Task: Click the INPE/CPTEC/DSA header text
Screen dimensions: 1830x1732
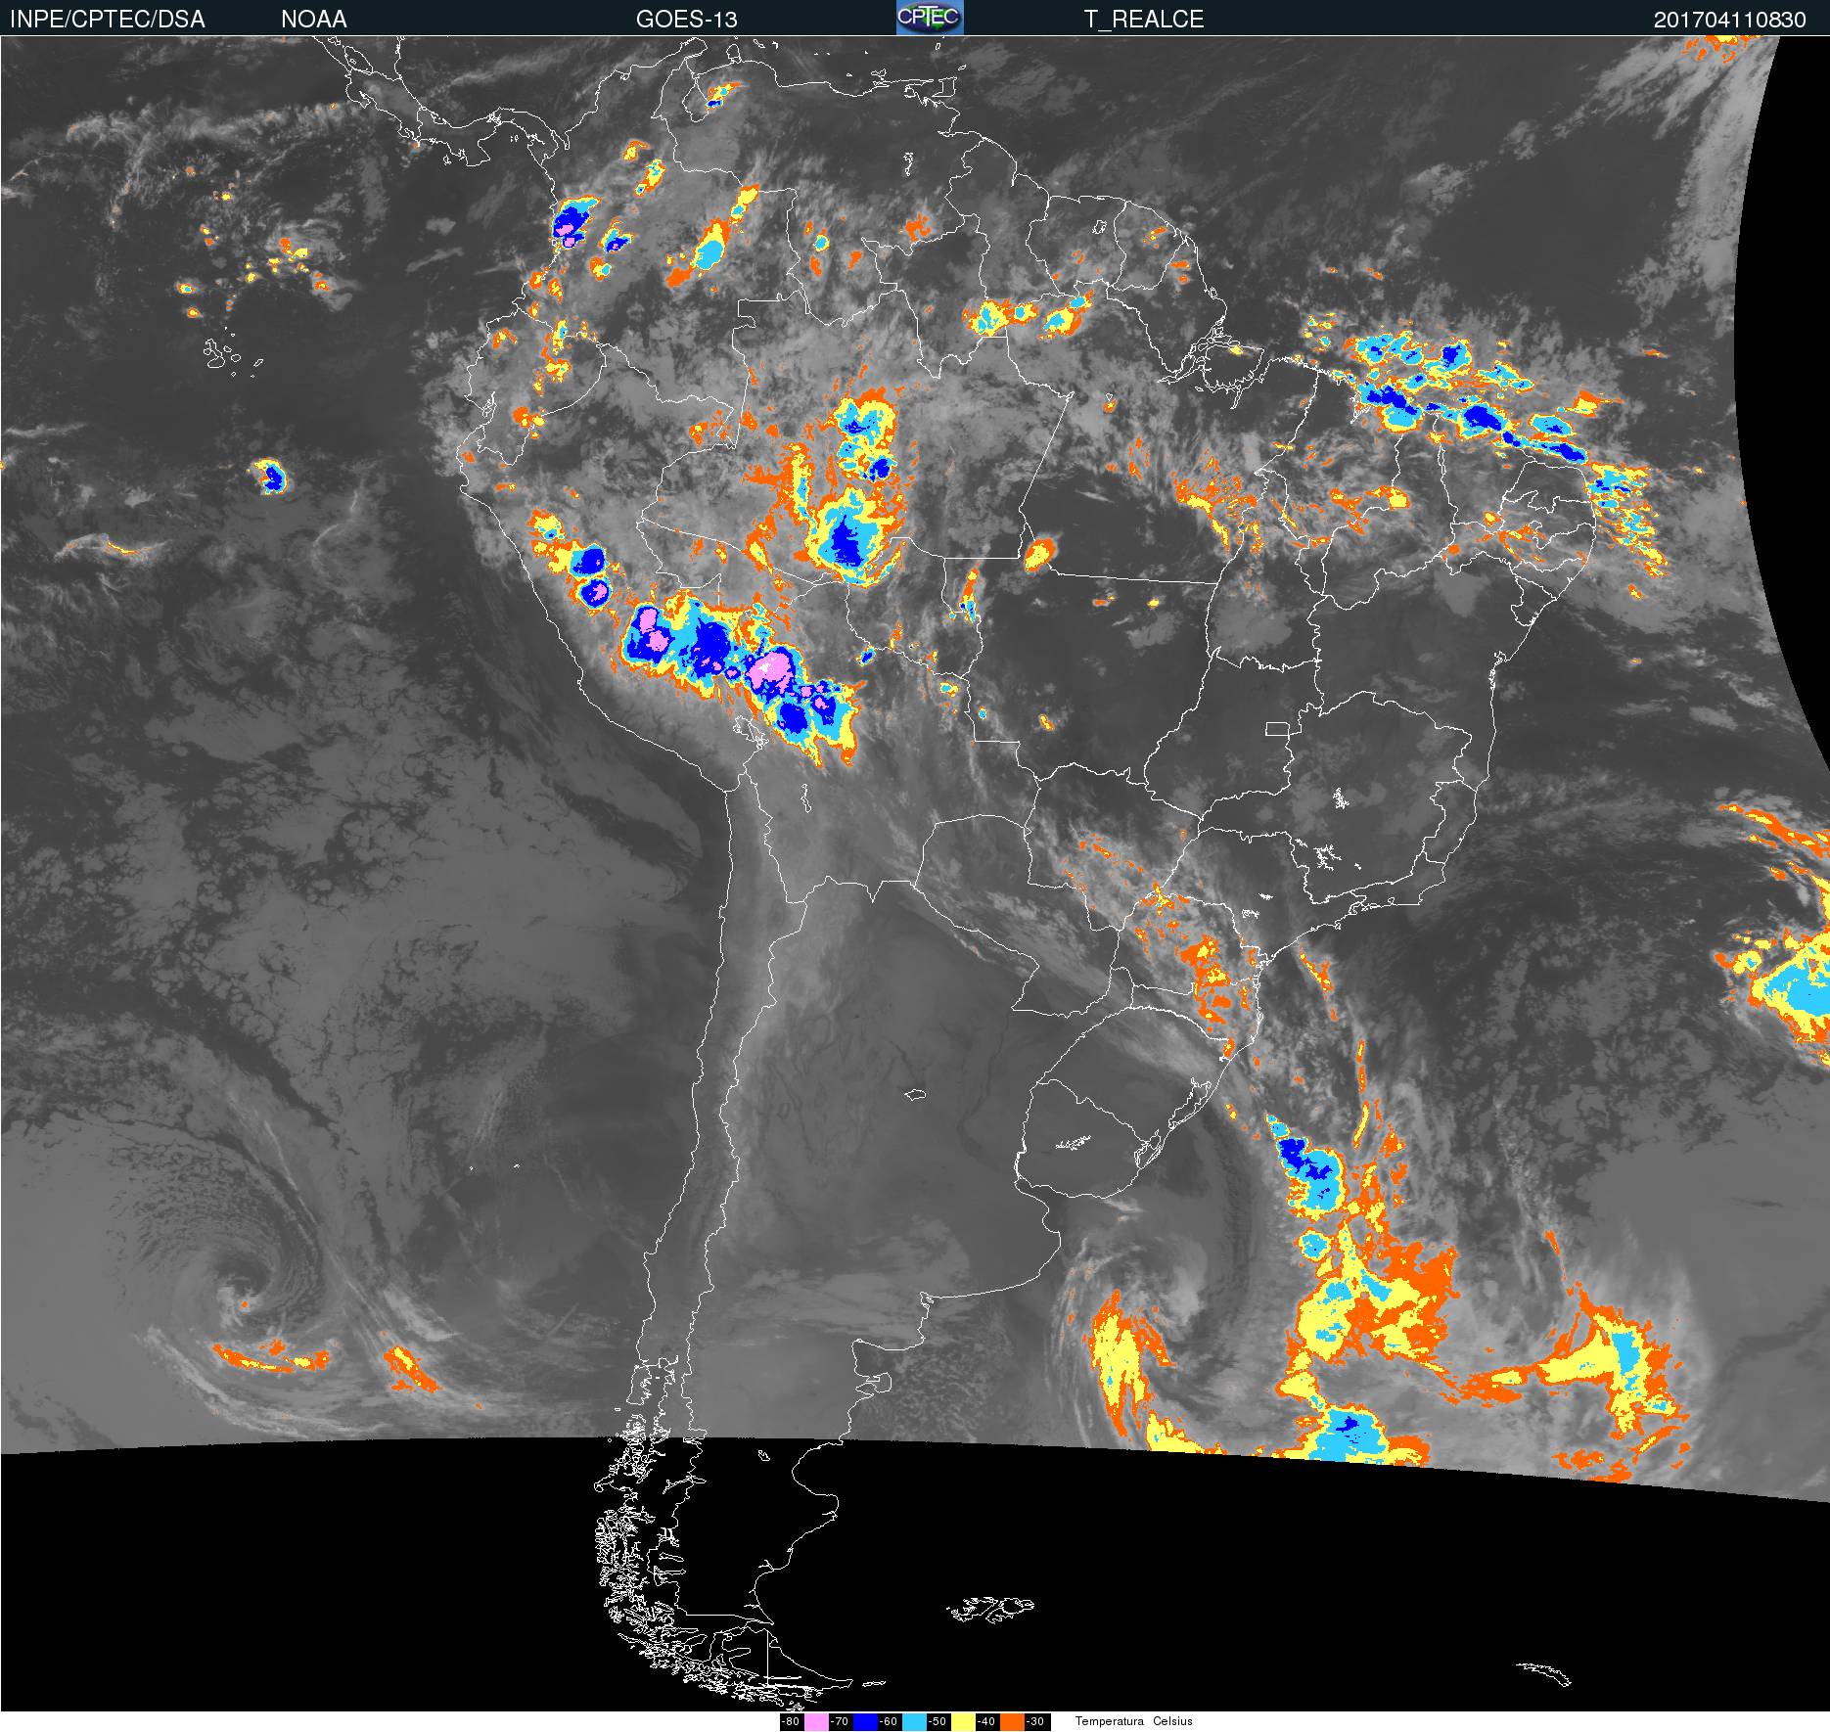Action: [x=108, y=20]
